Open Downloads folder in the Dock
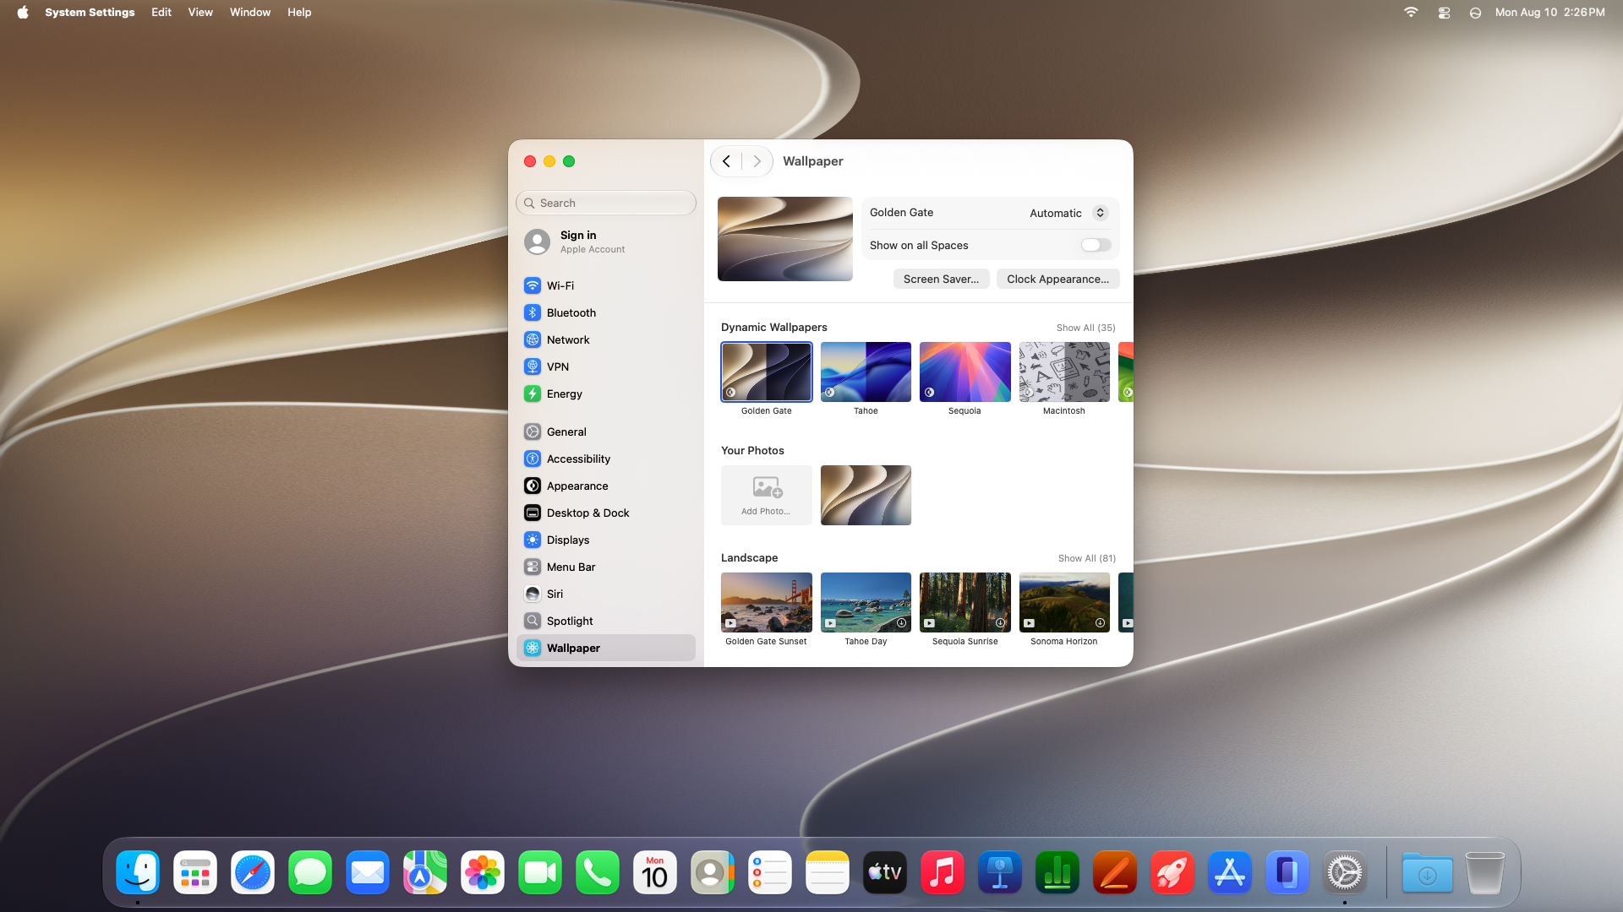The height and width of the screenshot is (912, 1623). [x=1427, y=872]
